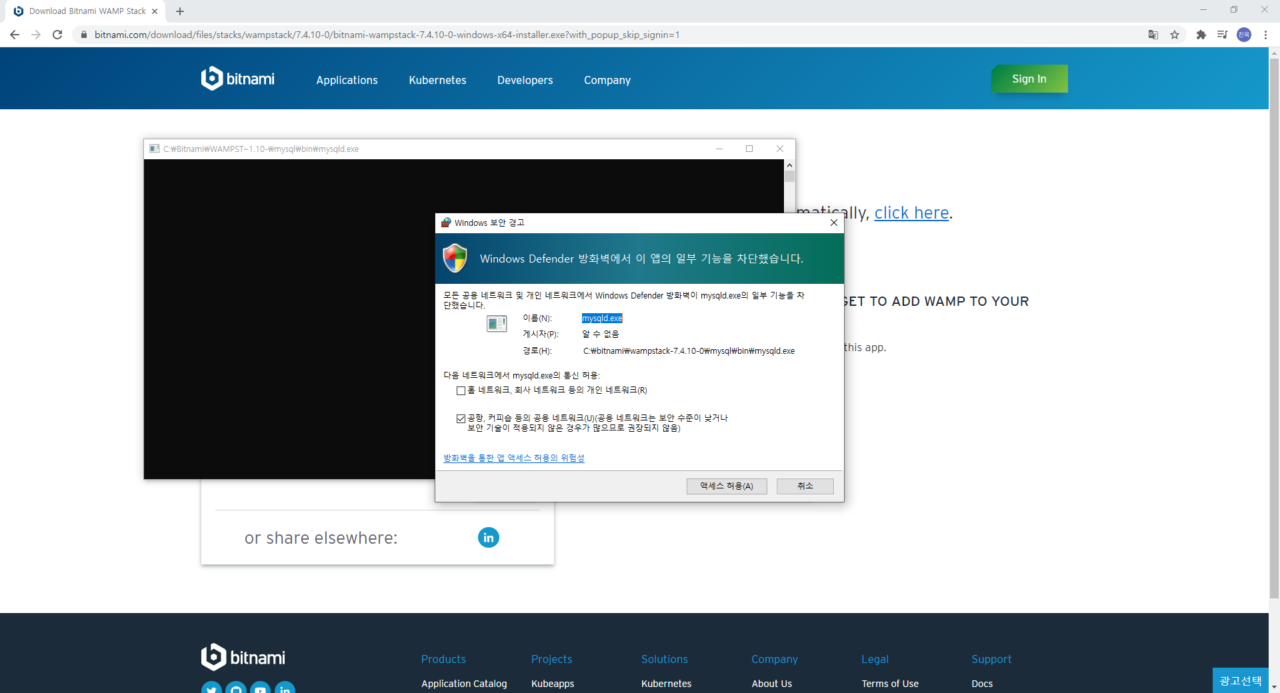Open the media control icon in the Chrome toolbar
Image resolution: width=1280 pixels, height=693 pixels.
point(1222,35)
